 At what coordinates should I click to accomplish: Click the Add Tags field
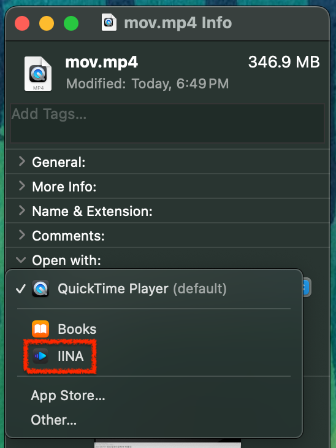tap(167, 123)
